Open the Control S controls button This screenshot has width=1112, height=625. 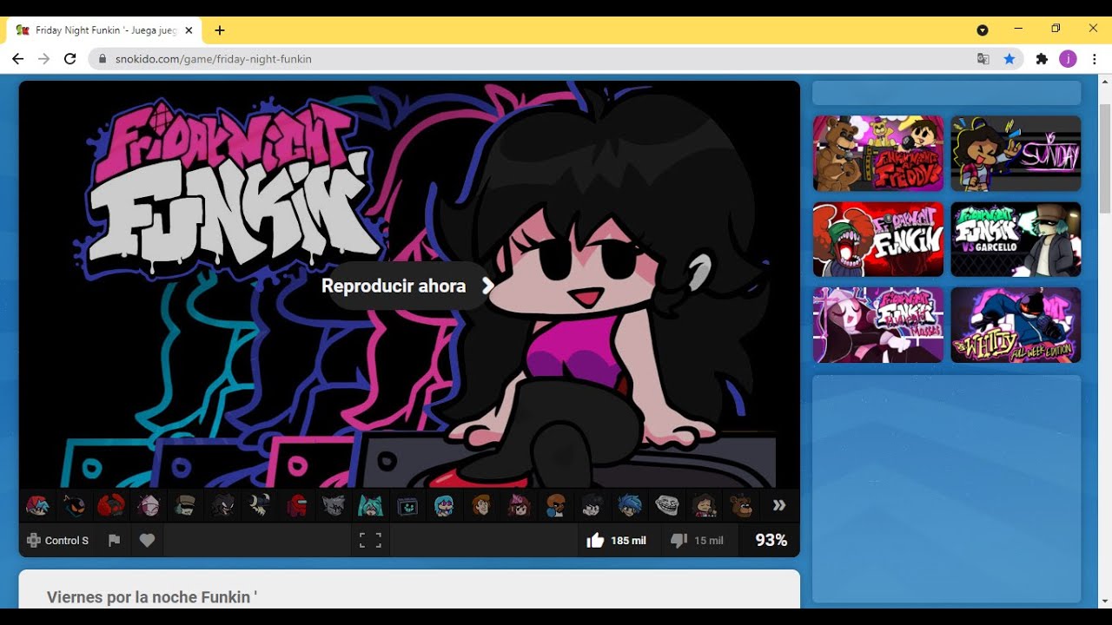(57, 541)
